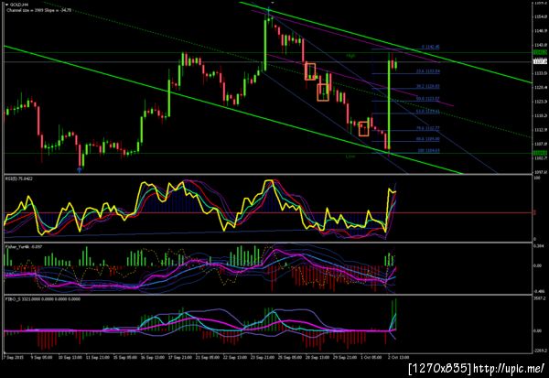Select the Fibonacci 23.6 level label

tap(428, 71)
